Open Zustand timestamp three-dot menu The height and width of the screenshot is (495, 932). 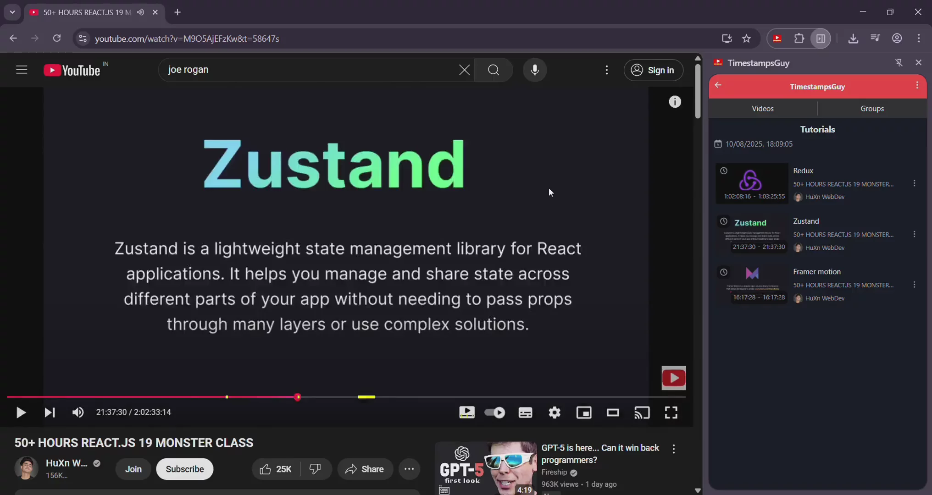pyautogui.click(x=914, y=234)
